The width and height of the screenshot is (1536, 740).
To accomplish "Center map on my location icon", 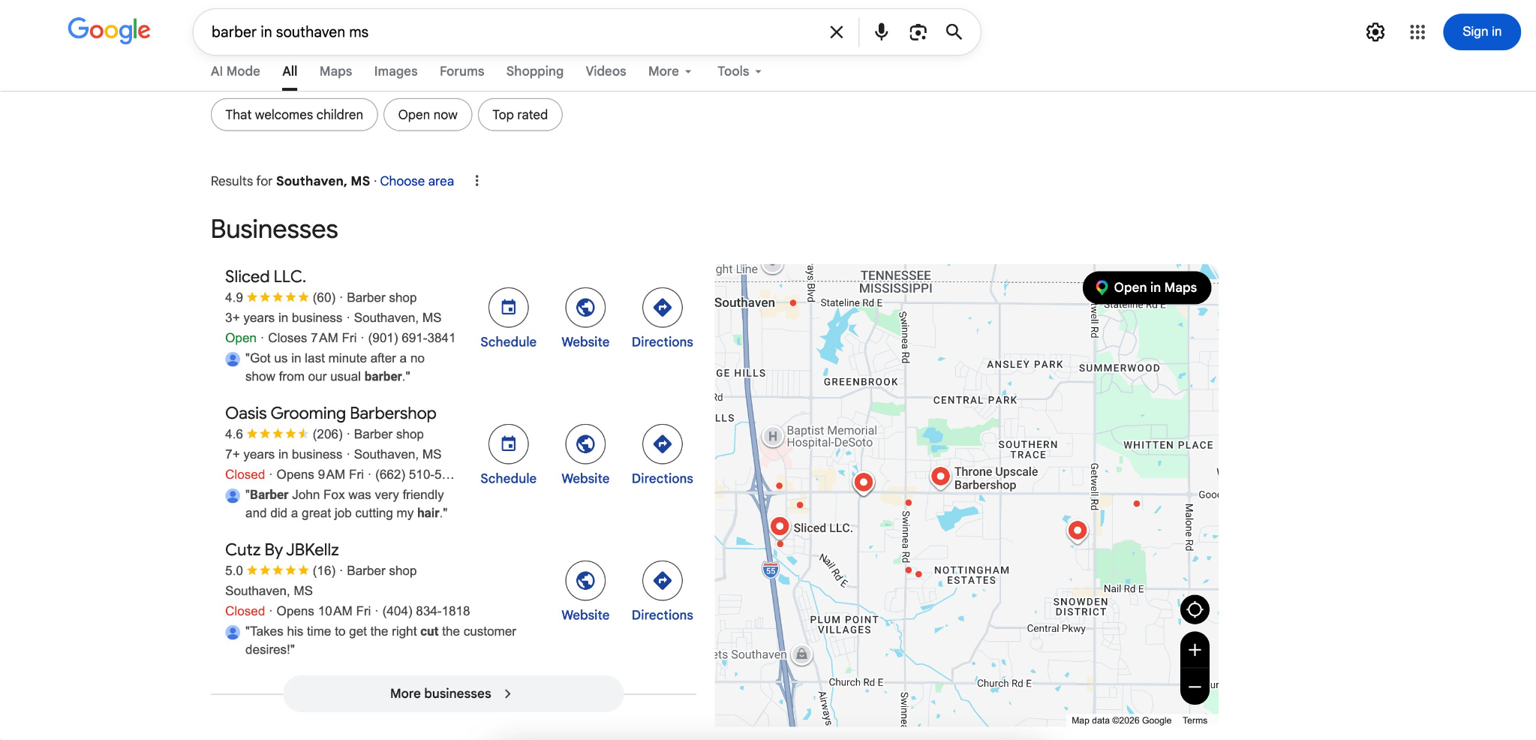I will pyautogui.click(x=1195, y=609).
